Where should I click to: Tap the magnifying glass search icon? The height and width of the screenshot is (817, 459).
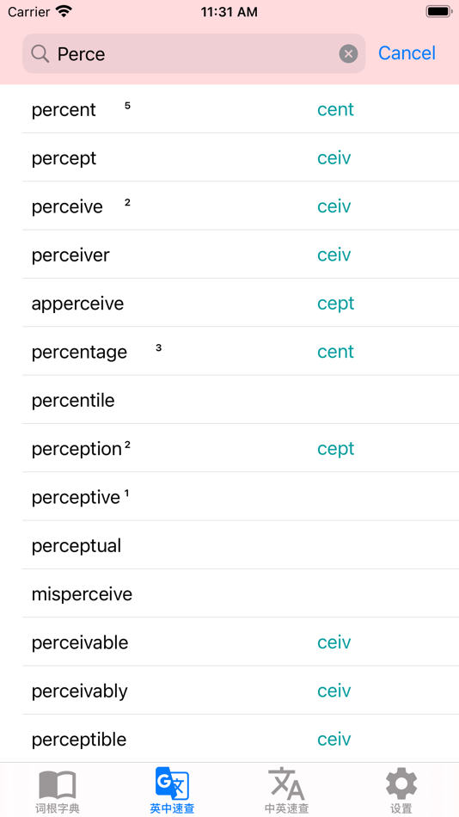coord(40,53)
